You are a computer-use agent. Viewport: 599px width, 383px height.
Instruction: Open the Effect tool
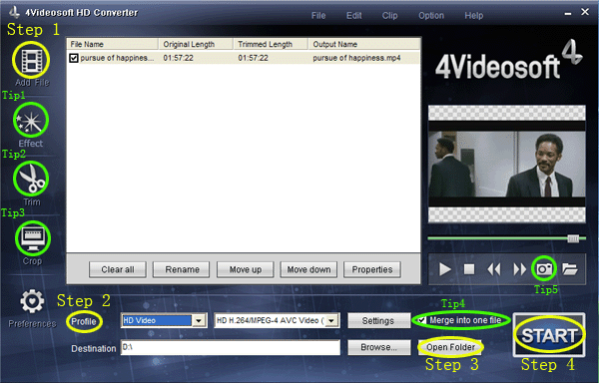[x=31, y=120]
